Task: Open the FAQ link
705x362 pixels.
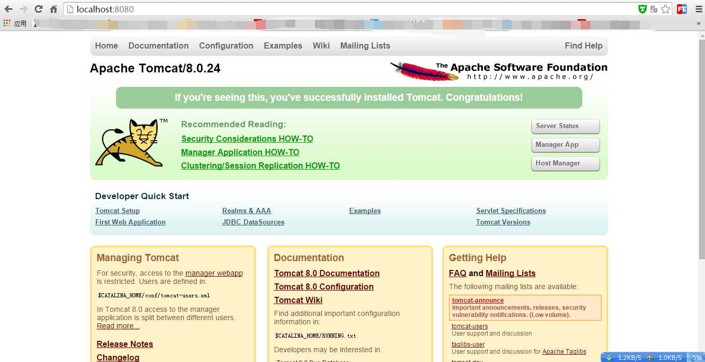Action: (x=457, y=273)
